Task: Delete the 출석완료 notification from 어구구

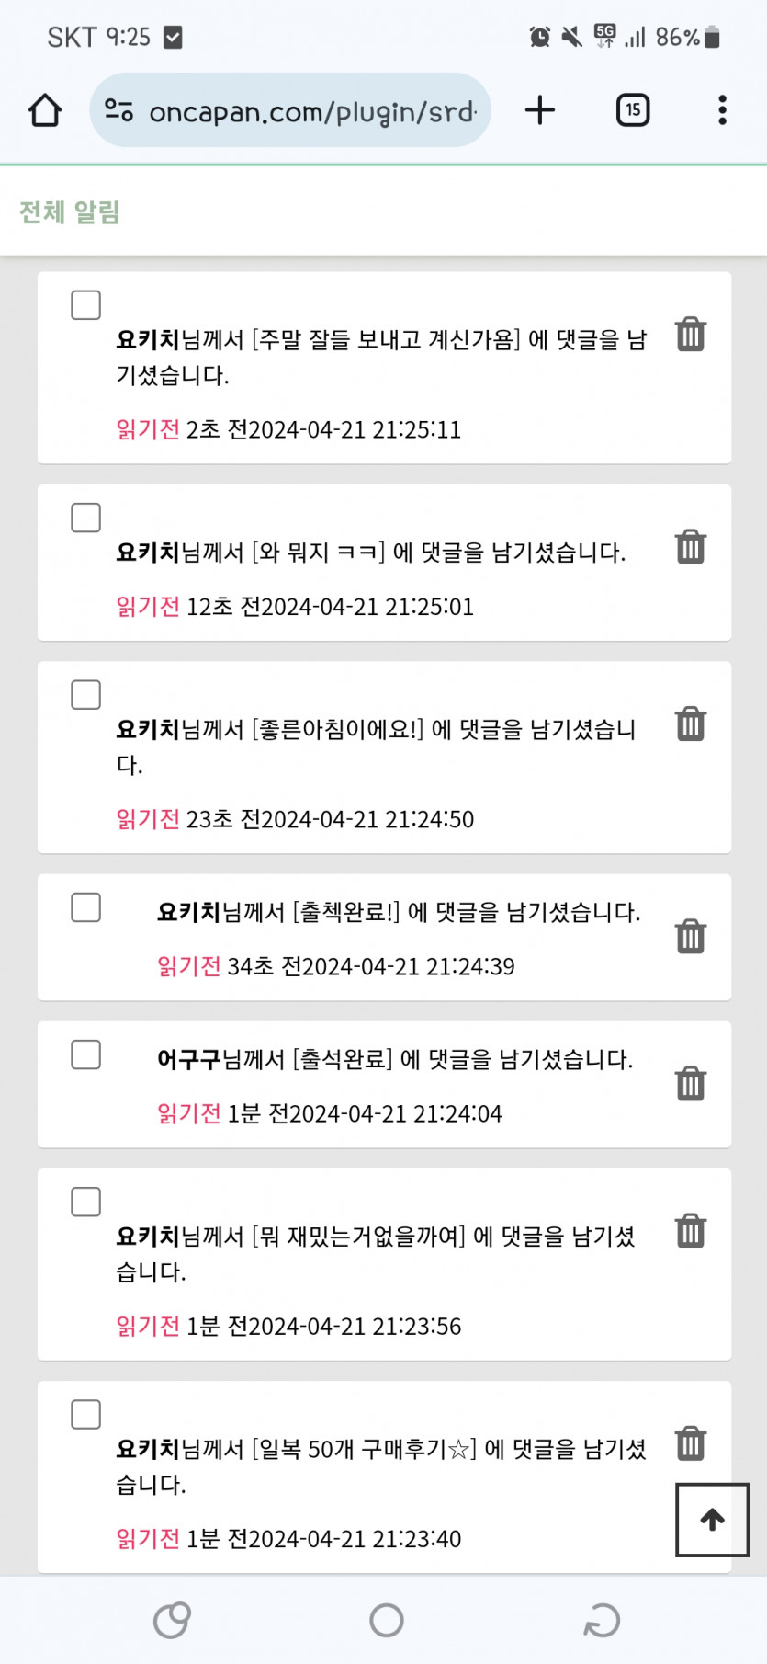Action: (690, 1084)
